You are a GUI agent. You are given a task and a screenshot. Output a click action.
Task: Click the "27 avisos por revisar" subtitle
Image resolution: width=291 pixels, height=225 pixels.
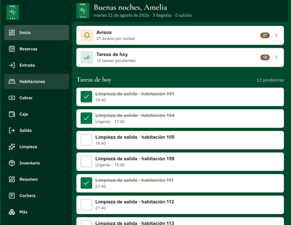click(116, 39)
